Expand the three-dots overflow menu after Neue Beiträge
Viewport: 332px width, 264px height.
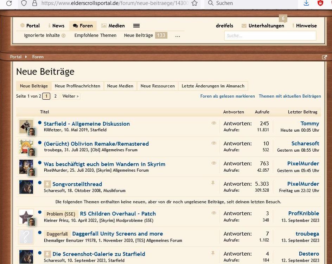(178, 35)
